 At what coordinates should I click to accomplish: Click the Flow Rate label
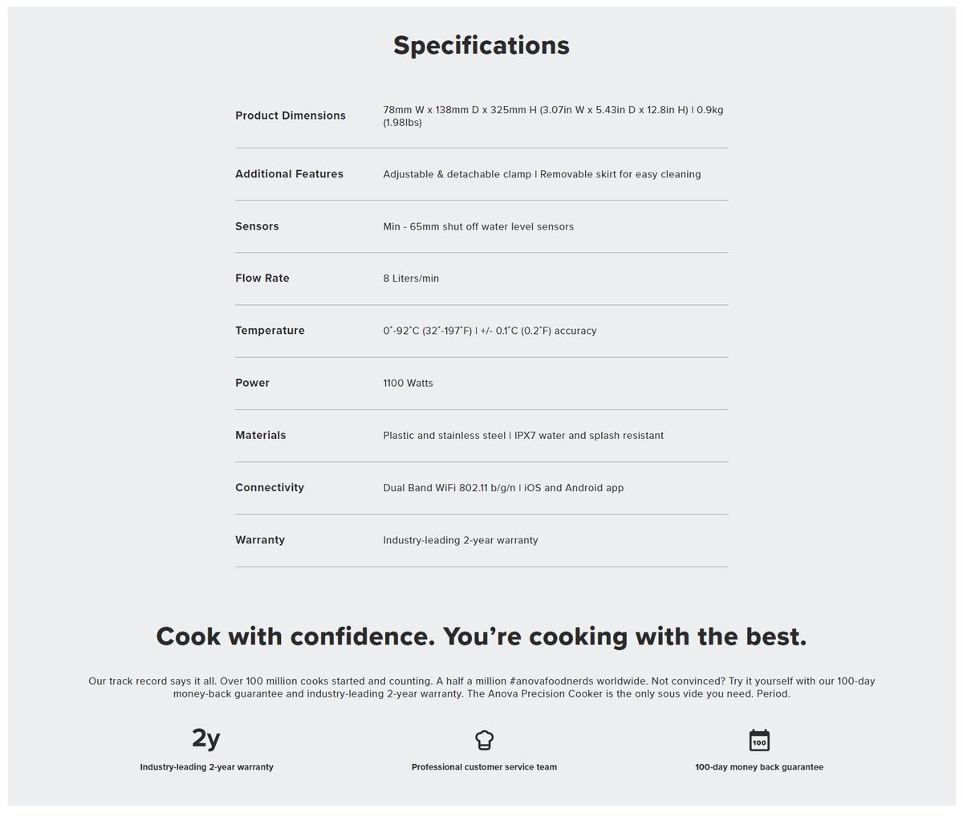tap(262, 278)
